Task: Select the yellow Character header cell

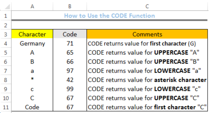Action: 32,34
